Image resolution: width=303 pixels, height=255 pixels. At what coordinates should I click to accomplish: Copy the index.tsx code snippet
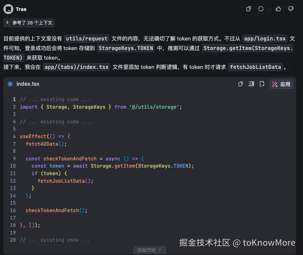[x=240, y=84]
